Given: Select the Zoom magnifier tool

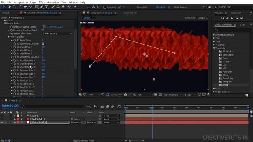Looking at the screenshot, I should coord(14,7).
